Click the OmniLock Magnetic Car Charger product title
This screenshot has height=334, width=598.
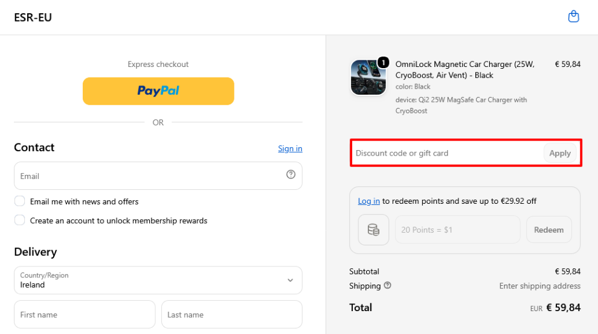click(x=465, y=70)
